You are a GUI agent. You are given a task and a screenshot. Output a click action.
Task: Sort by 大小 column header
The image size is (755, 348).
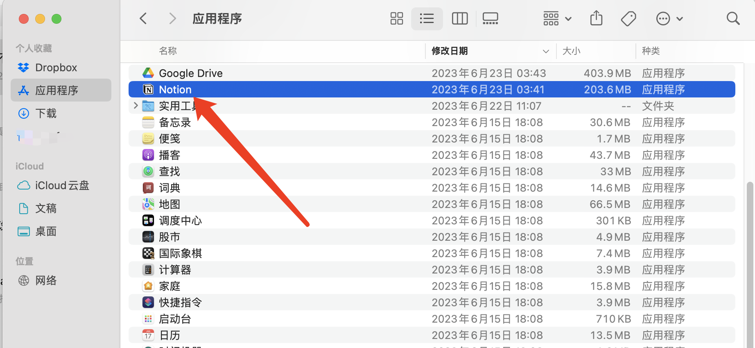(x=572, y=51)
